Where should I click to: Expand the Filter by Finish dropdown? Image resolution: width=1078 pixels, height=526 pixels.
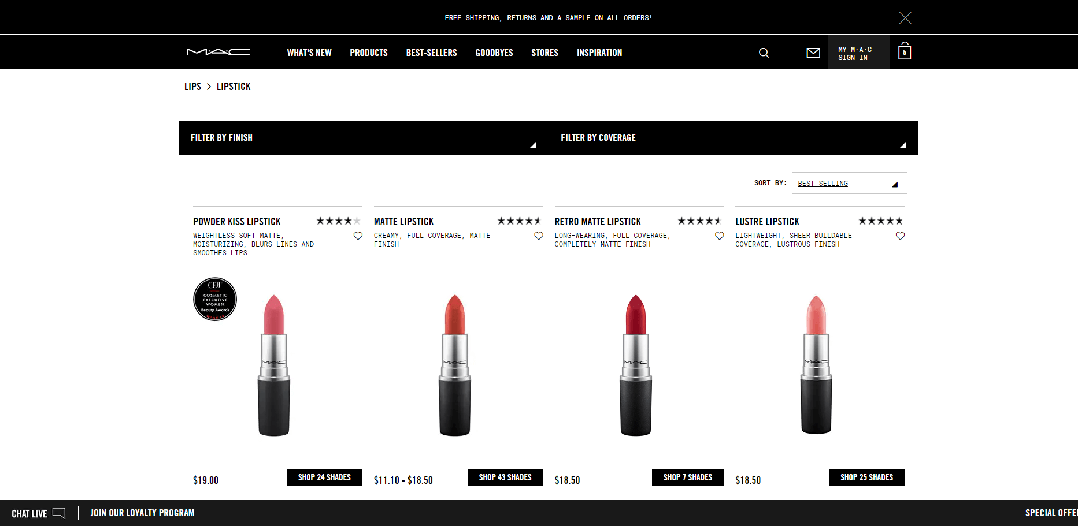coord(364,137)
